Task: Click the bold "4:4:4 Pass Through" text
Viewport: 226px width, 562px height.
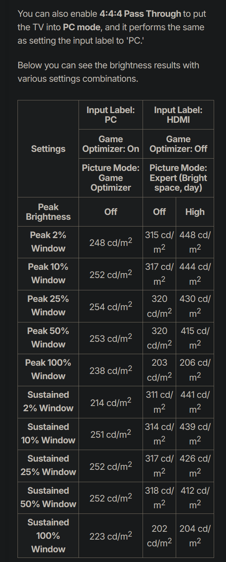Action: [140, 14]
